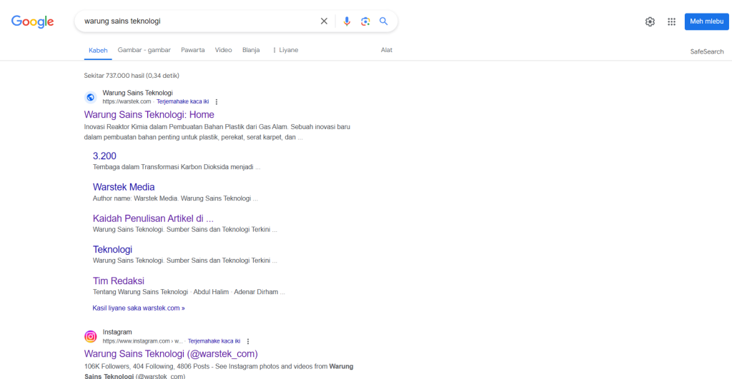Click Kasil liyane saka warstek.com link

[x=139, y=308]
